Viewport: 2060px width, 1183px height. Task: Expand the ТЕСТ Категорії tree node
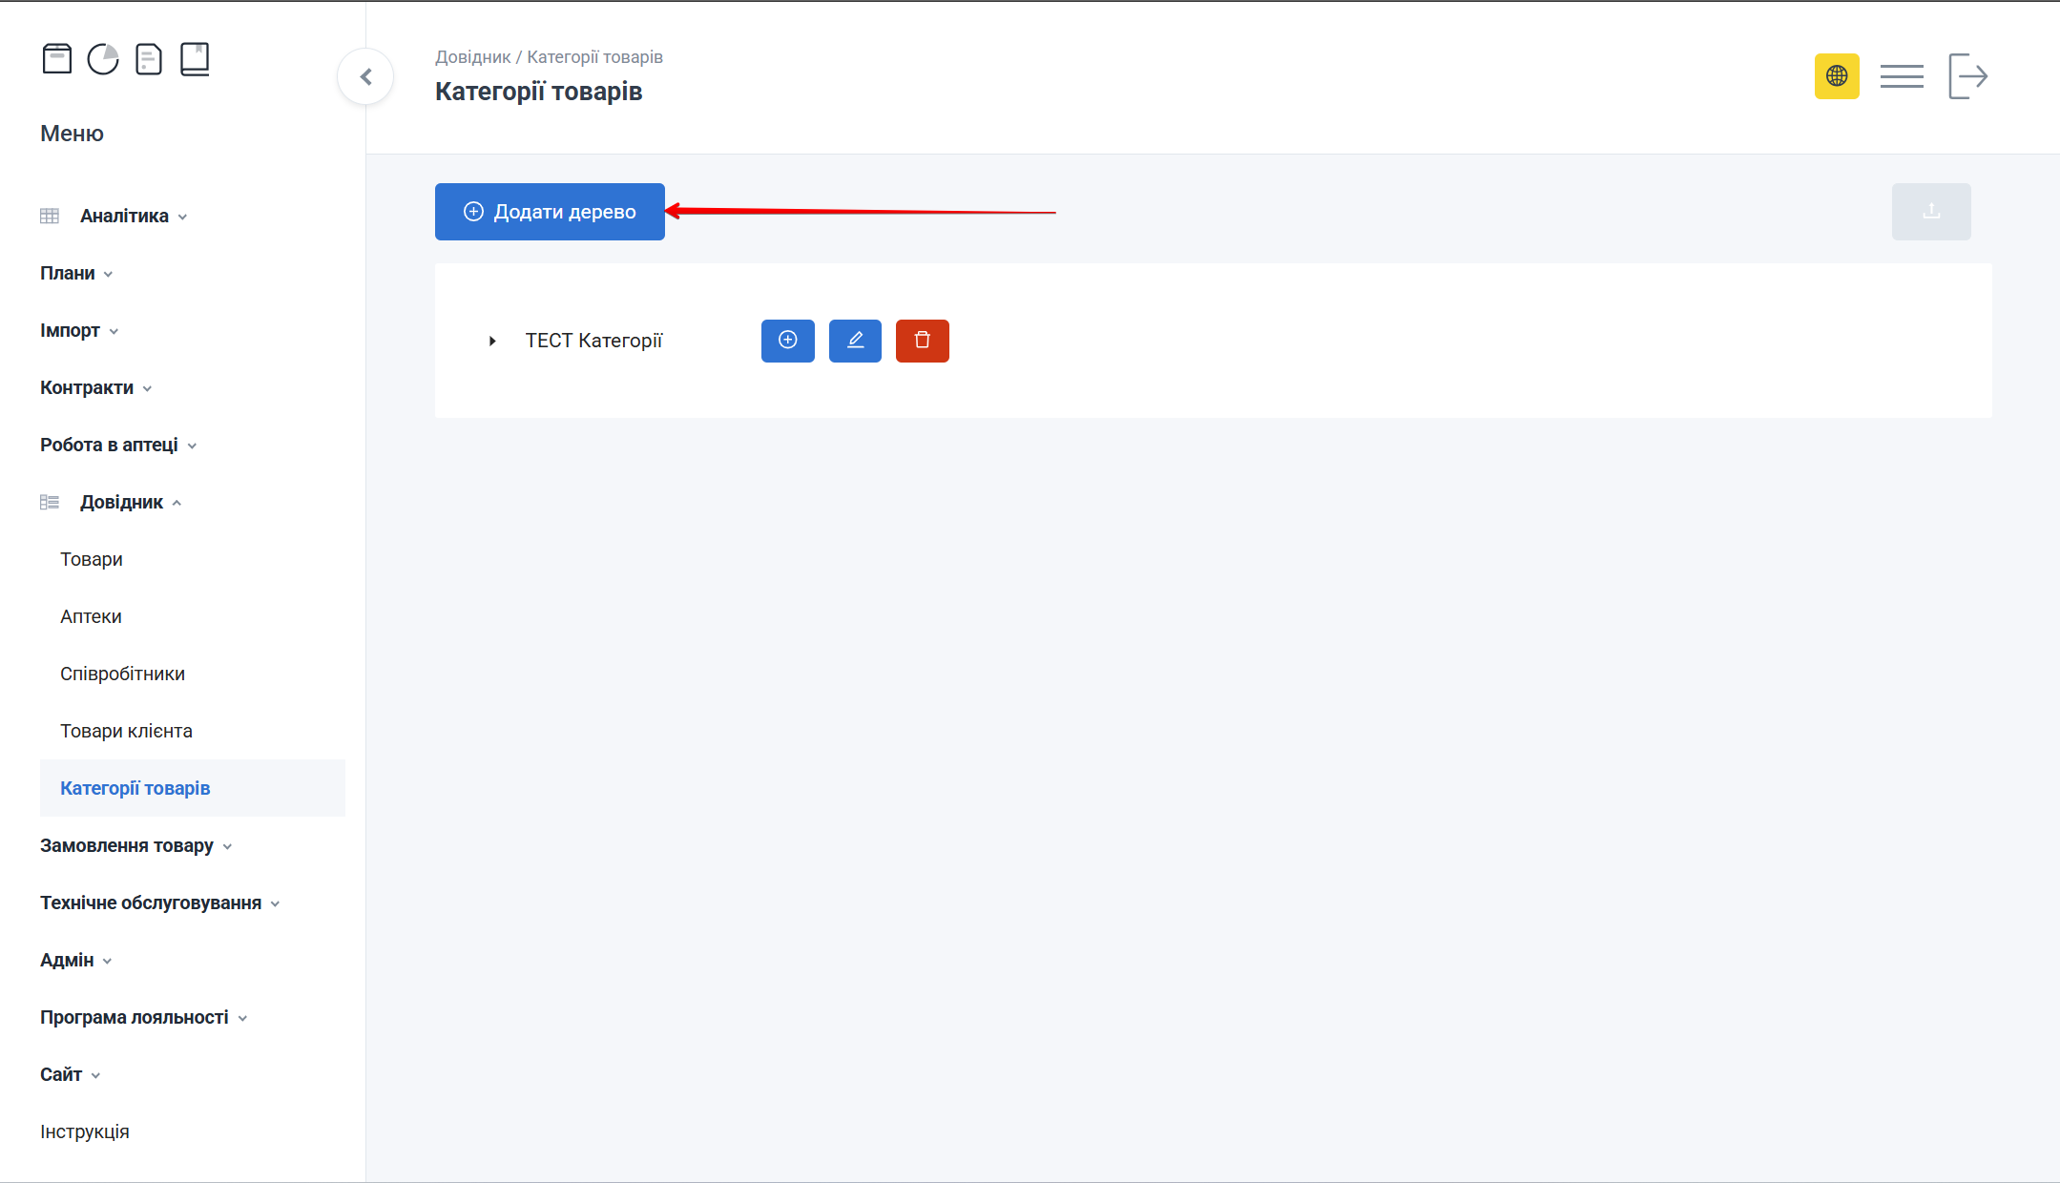click(x=492, y=341)
